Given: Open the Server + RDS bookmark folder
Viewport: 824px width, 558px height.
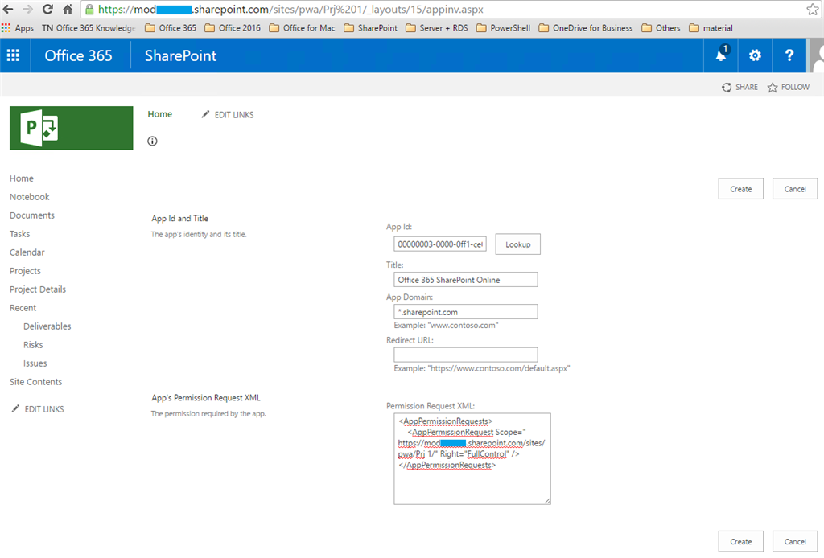Looking at the screenshot, I should pyautogui.click(x=437, y=28).
